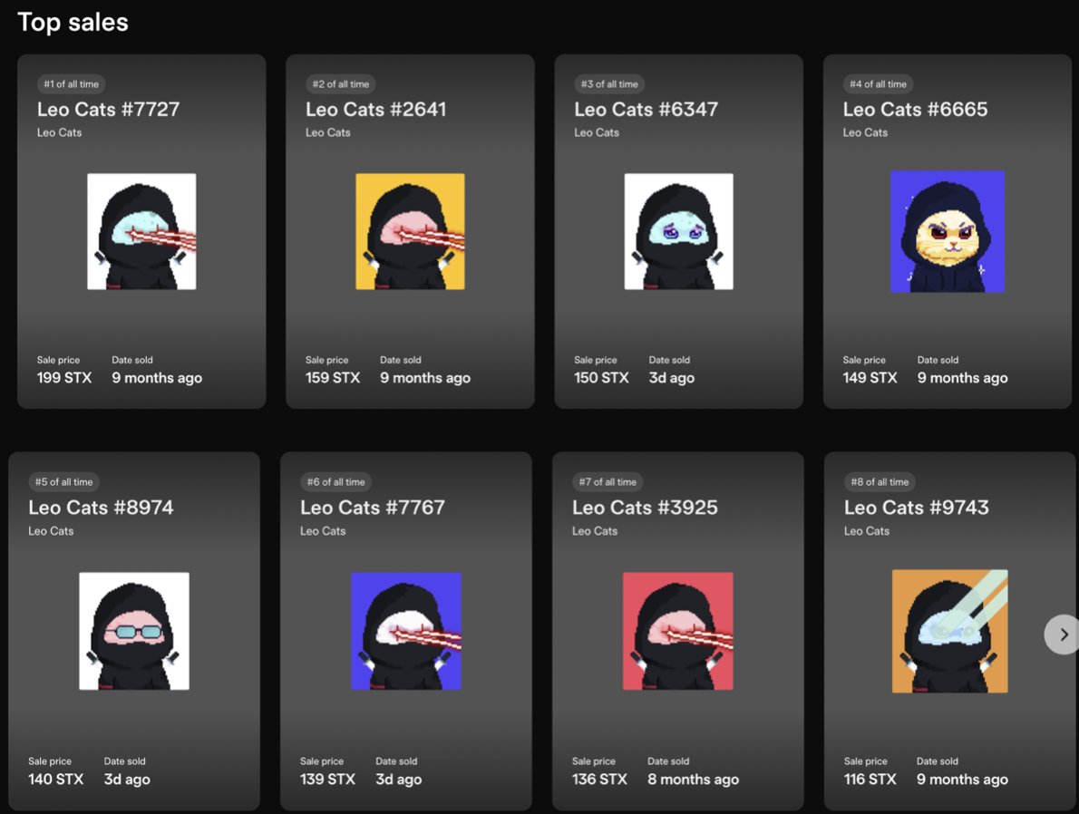
Task: Open Leo Cats #9743 orange thumbnail
Action: tap(949, 631)
